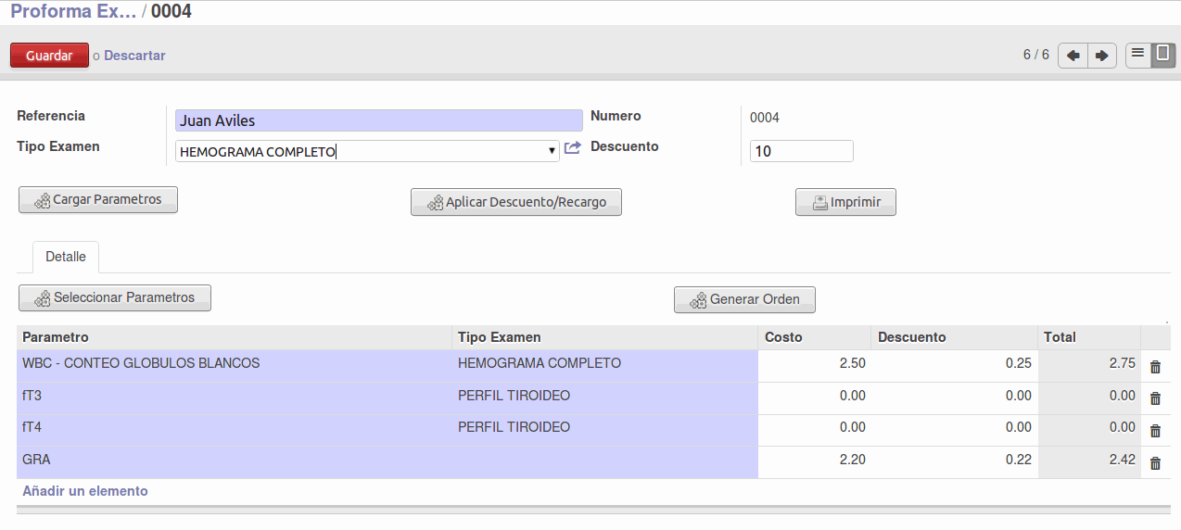
Task: Click the Generar Orden button
Action: 744,300
